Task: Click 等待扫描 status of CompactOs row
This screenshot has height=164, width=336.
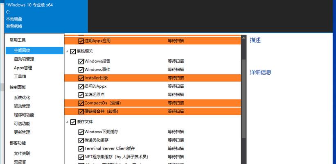Action: (x=176, y=103)
